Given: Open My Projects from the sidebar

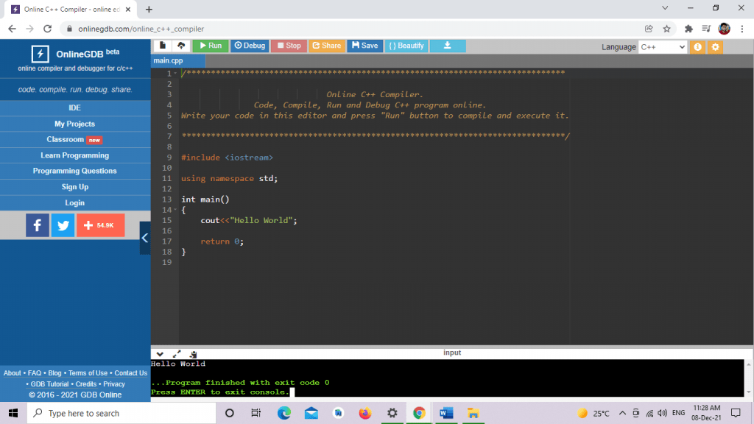Looking at the screenshot, I should [x=74, y=123].
